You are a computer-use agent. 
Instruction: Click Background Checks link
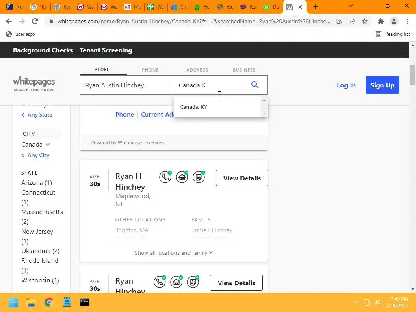[43, 50]
